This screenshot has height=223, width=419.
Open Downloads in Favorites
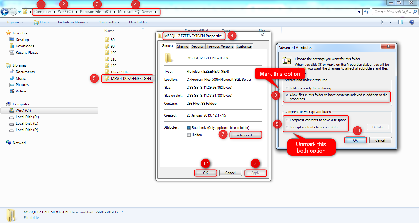pos(25,46)
